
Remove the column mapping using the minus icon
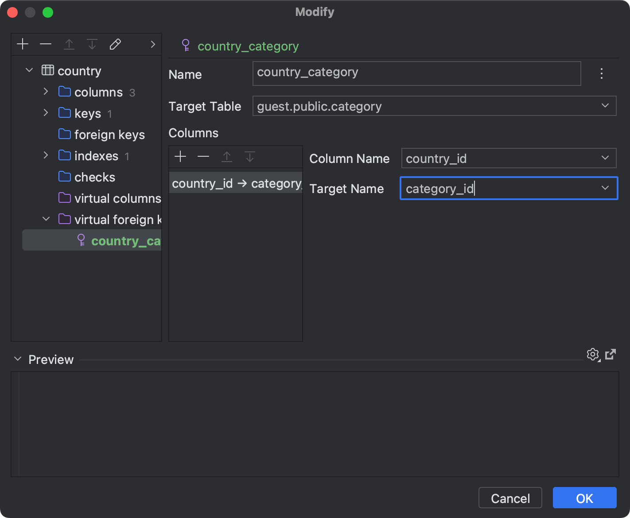(x=203, y=156)
